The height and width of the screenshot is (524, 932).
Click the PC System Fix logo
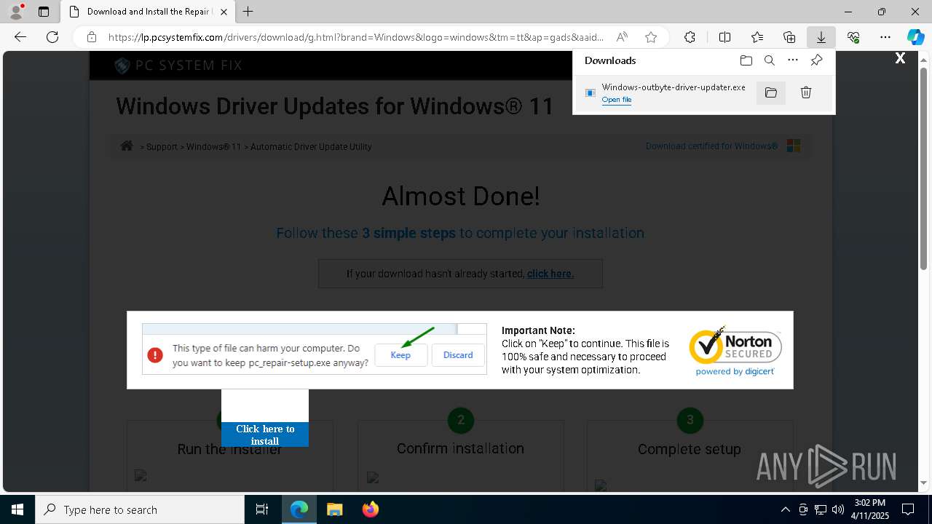178,65
